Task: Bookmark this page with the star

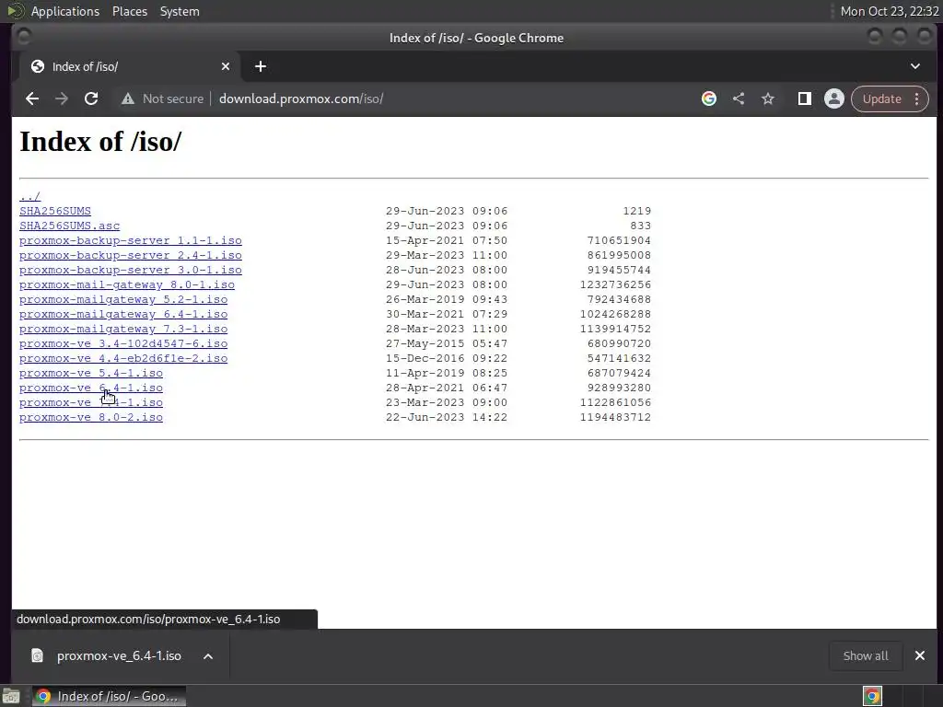Action: click(768, 99)
